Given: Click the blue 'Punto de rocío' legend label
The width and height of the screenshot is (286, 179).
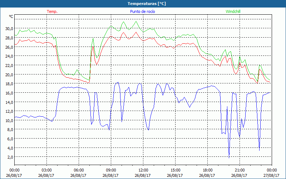Looking at the screenshot, I should click(x=142, y=11).
